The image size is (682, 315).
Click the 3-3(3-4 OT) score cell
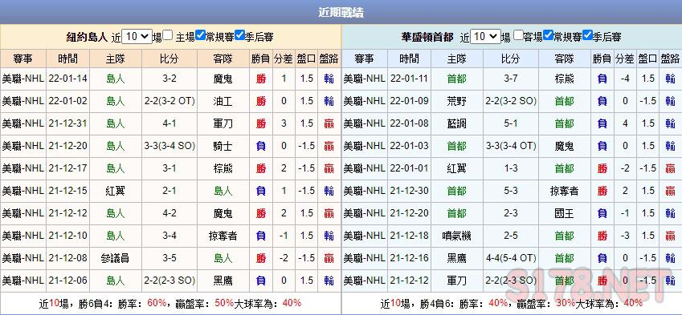[511, 146]
